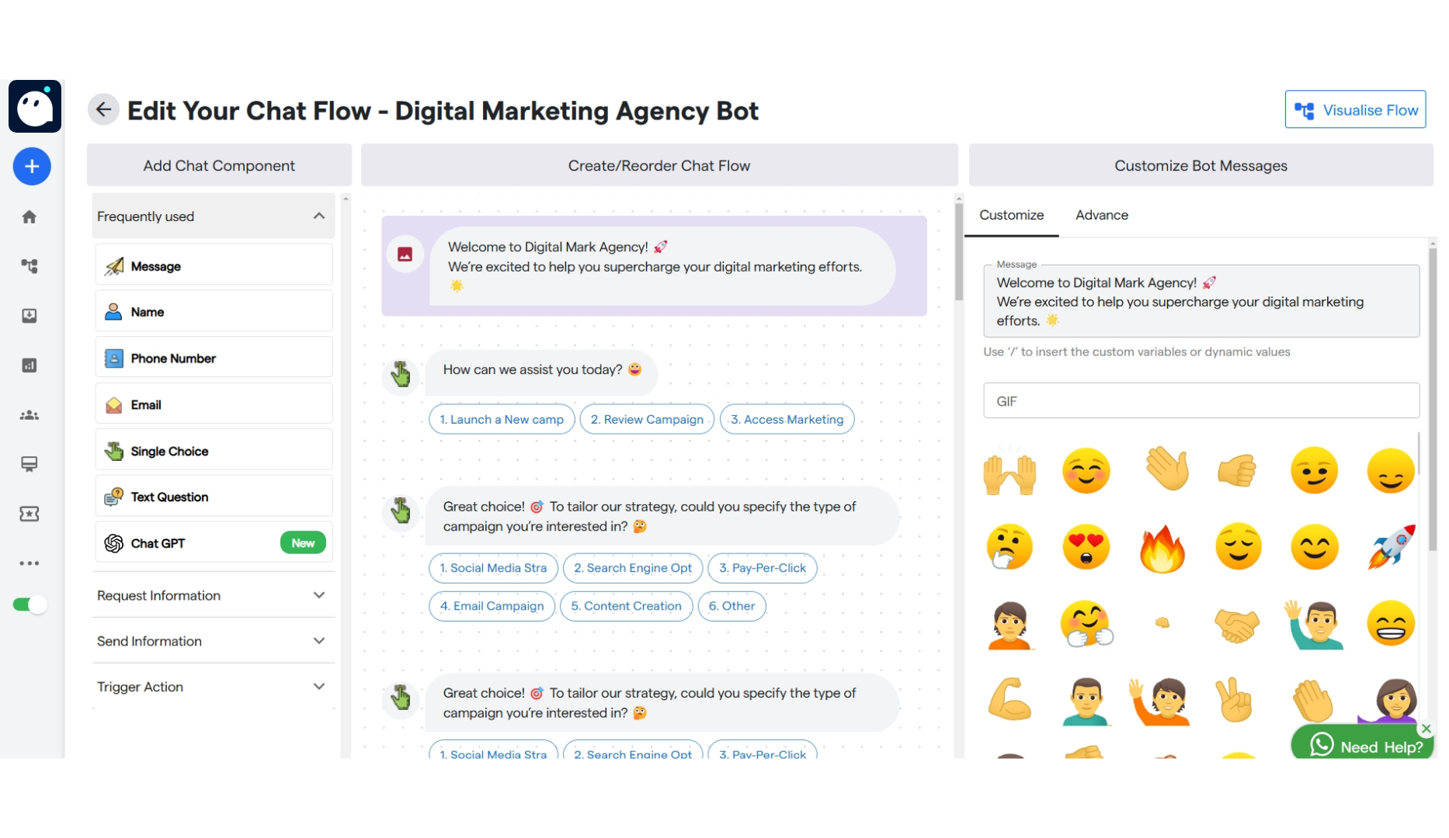
Task: Choose option '6. Other'
Action: 731,606
